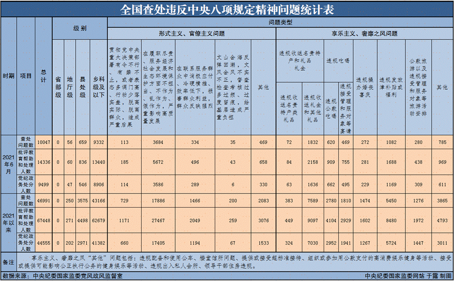Select the total value 46991
The width and height of the screenshot is (454, 281).
pos(44,201)
